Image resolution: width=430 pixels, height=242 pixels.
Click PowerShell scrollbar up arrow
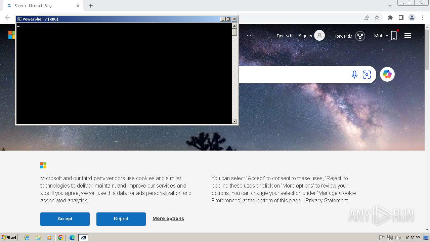coord(234,26)
